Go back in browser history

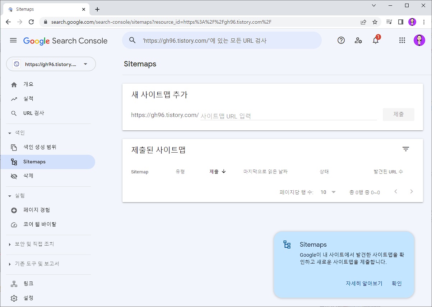click(x=8, y=22)
